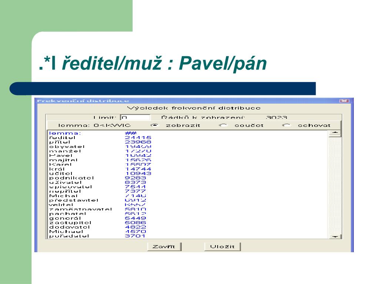Click the scrollbar up arrow
Image resolution: width=379 pixels, height=284 pixels.
click(x=335, y=133)
